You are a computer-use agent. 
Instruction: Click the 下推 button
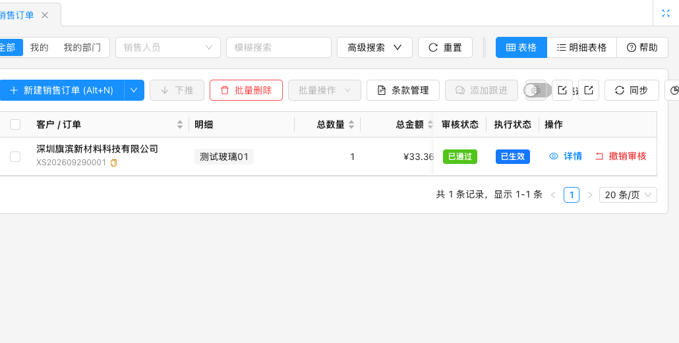[177, 90]
